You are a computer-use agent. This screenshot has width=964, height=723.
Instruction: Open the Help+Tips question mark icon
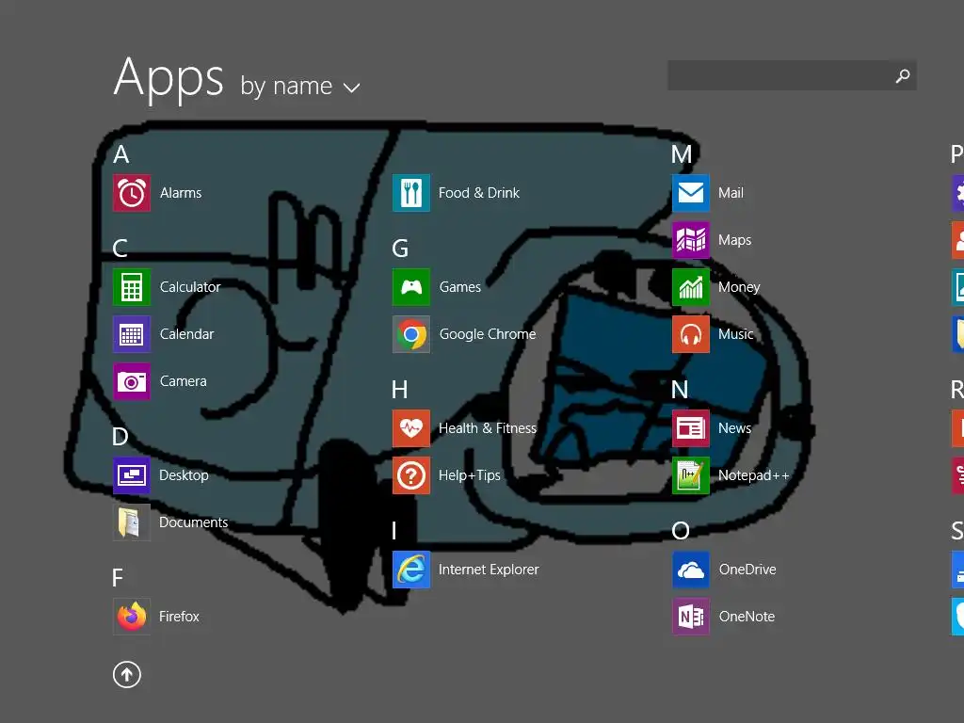(x=411, y=475)
